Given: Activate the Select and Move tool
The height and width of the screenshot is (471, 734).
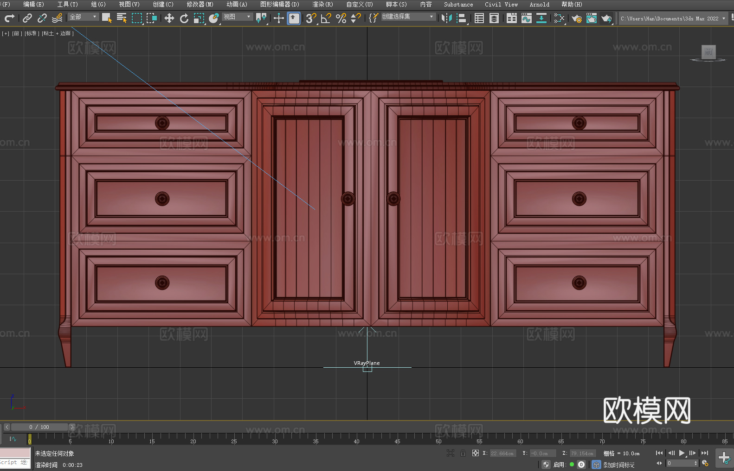Looking at the screenshot, I should pyautogui.click(x=169, y=18).
